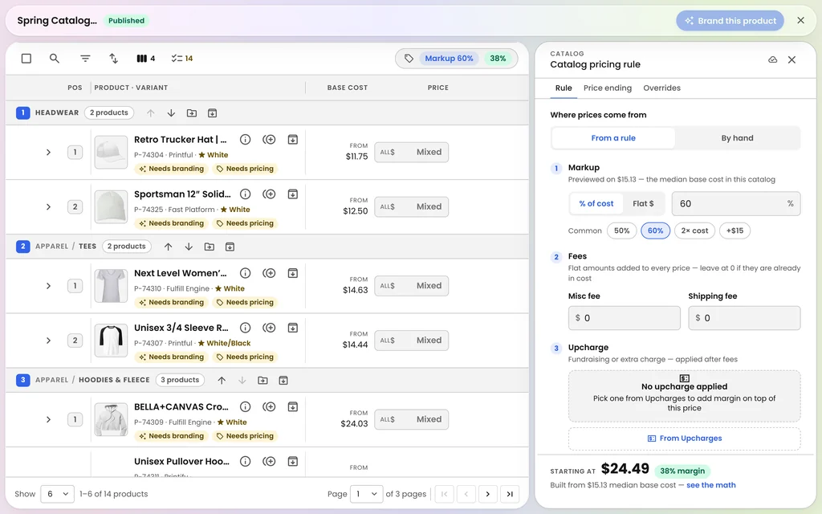Open the Show rows-per-page dropdown
The image size is (822, 514).
(57, 494)
